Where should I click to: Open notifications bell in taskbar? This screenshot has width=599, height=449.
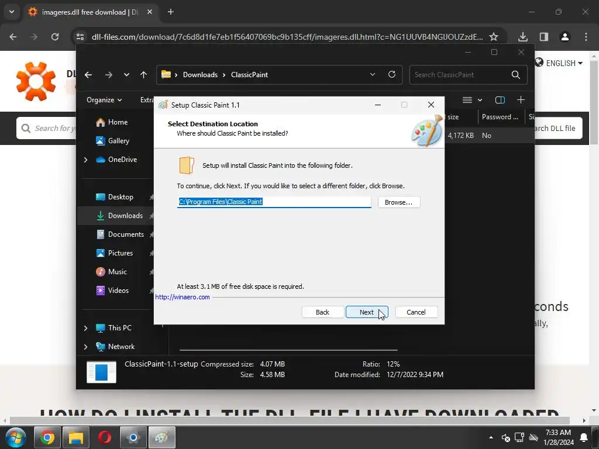click(x=584, y=437)
